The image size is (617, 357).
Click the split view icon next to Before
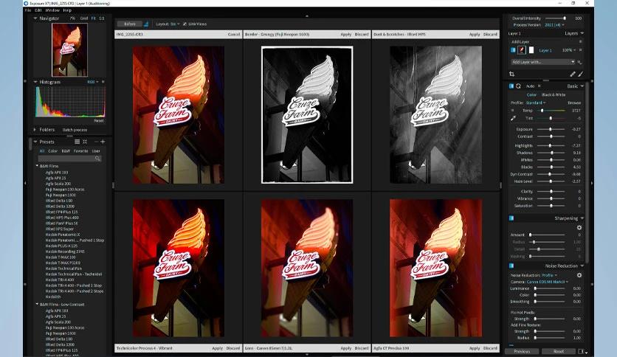point(146,24)
